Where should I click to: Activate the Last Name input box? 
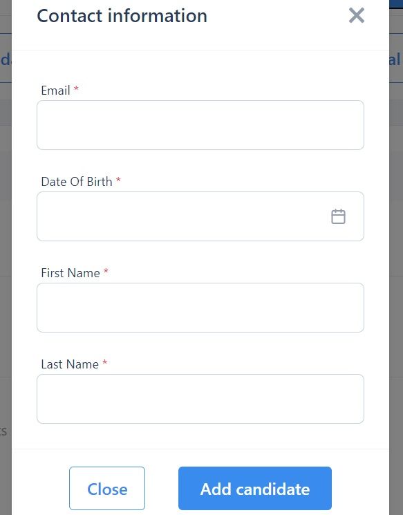click(200, 399)
